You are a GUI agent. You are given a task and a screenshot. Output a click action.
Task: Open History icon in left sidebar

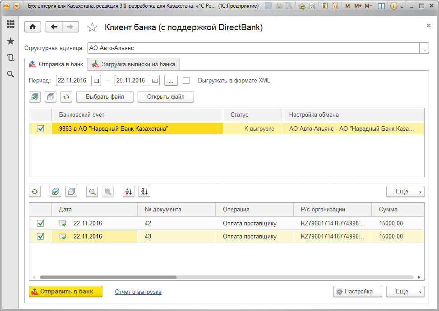point(10,57)
